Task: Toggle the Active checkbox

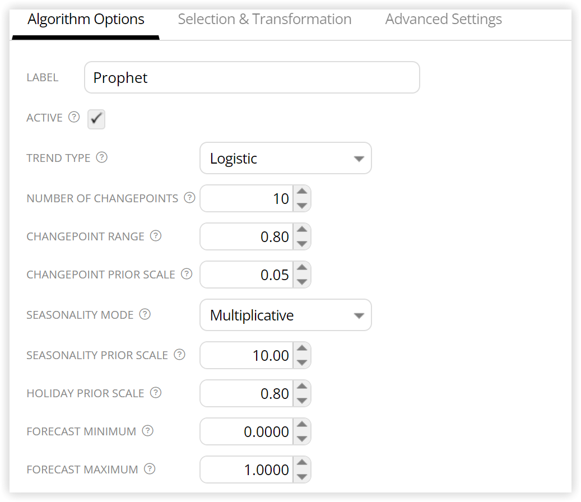Action: (x=96, y=119)
